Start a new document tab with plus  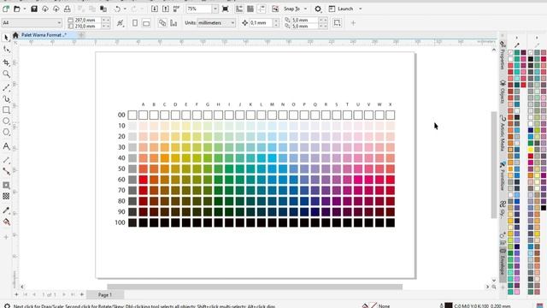click(81, 35)
